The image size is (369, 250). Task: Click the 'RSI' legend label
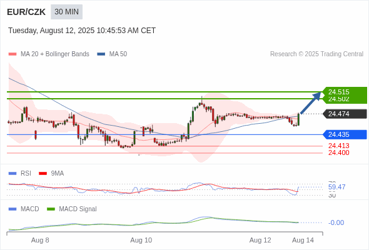[x=26, y=174]
